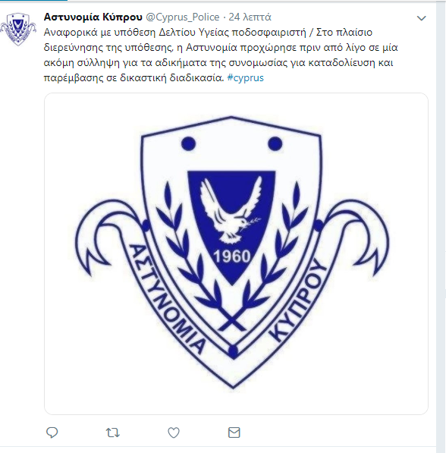
Task: Click the reply speech bubble icon
Action: pyautogui.click(x=52, y=433)
